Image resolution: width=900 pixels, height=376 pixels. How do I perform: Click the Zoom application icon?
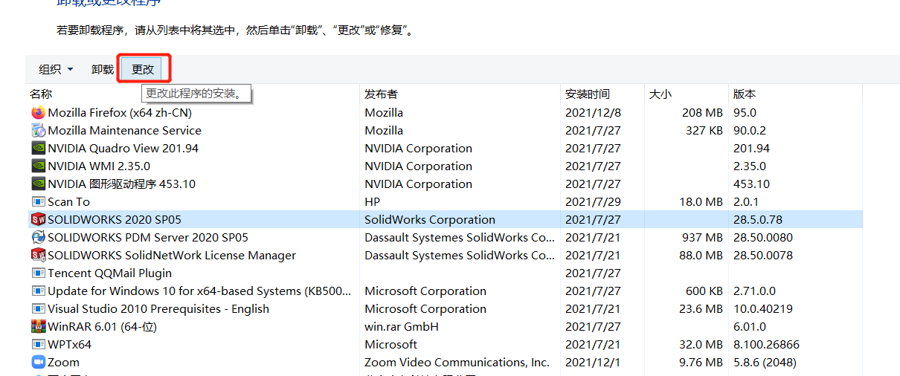(39, 363)
